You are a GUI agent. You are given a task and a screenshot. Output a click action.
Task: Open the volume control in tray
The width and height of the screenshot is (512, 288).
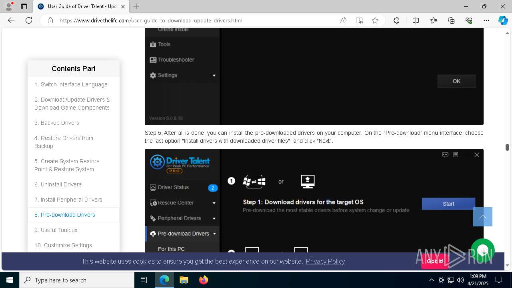pos(460,280)
